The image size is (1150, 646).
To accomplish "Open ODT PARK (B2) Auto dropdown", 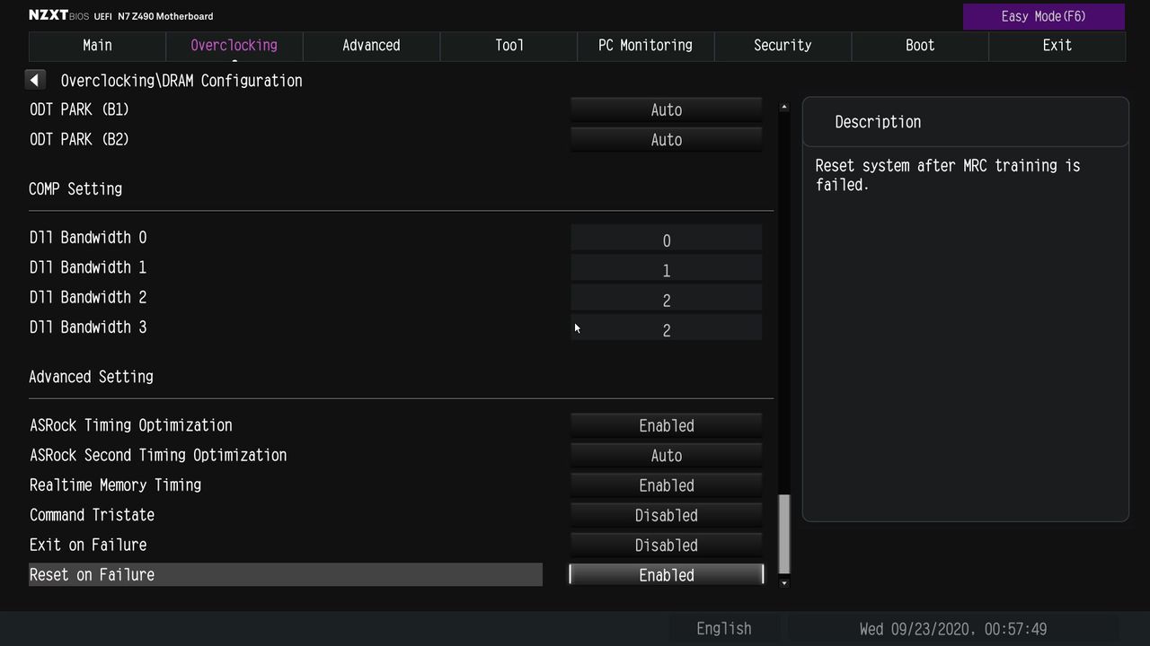I will tap(667, 139).
